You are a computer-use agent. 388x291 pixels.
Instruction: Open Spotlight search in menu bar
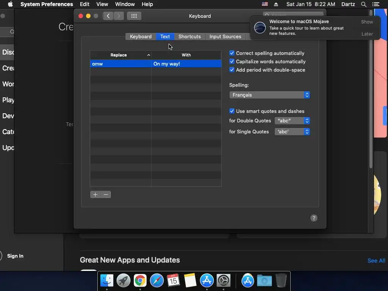click(363, 4)
